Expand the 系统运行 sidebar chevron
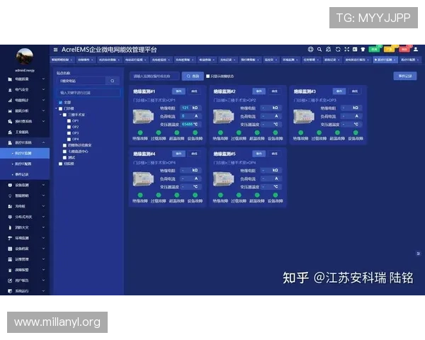The image size is (425, 340). click(x=43, y=291)
